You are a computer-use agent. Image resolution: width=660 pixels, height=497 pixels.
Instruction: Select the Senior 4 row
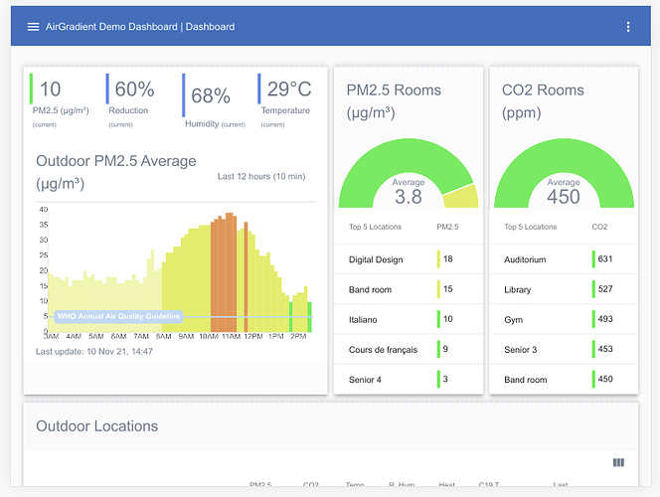click(409, 379)
